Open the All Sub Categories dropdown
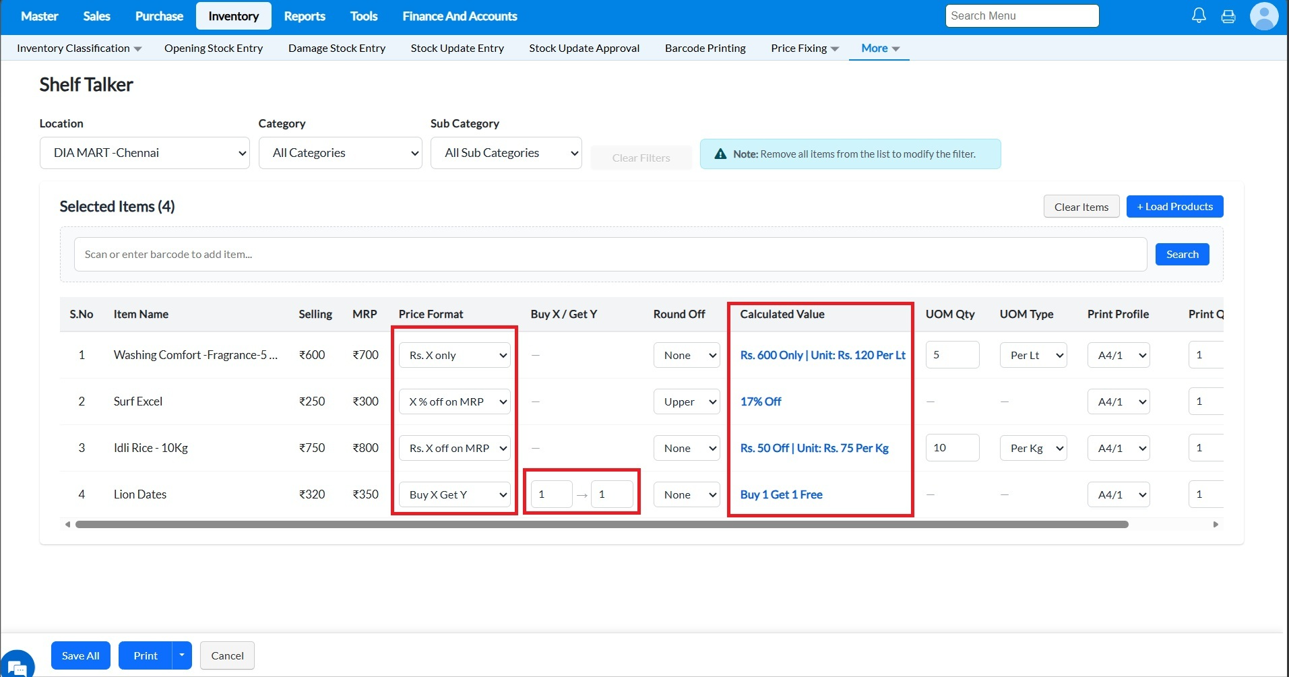Viewport: 1289px width, 677px height. click(x=506, y=153)
